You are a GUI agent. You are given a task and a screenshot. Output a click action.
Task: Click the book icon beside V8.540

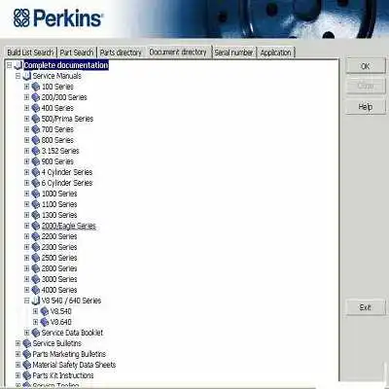pos(45,311)
